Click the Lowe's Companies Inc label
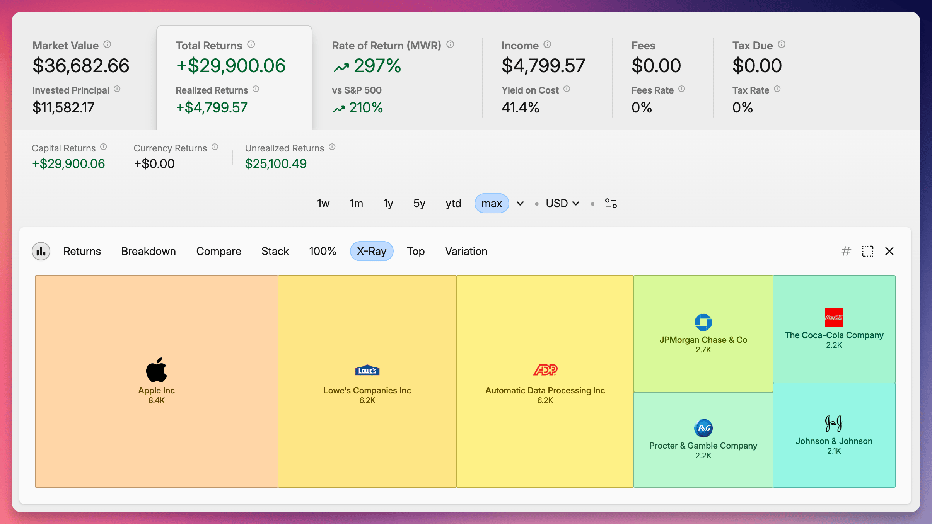 pyautogui.click(x=367, y=391)
